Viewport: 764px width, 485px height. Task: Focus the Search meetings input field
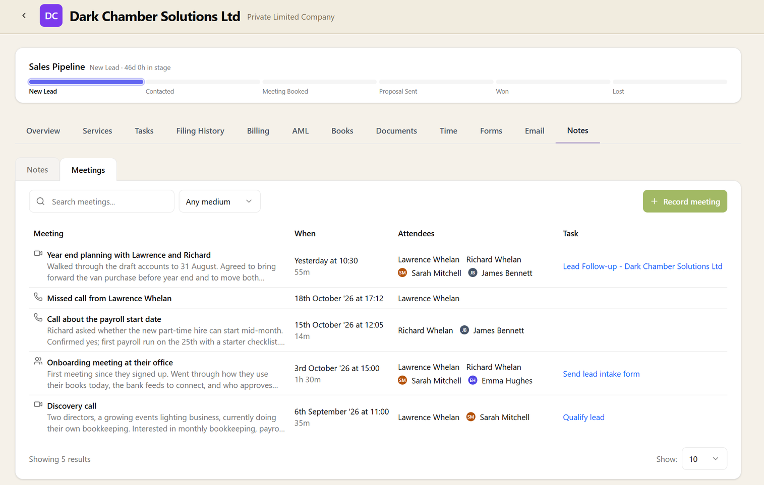(102, 201)
